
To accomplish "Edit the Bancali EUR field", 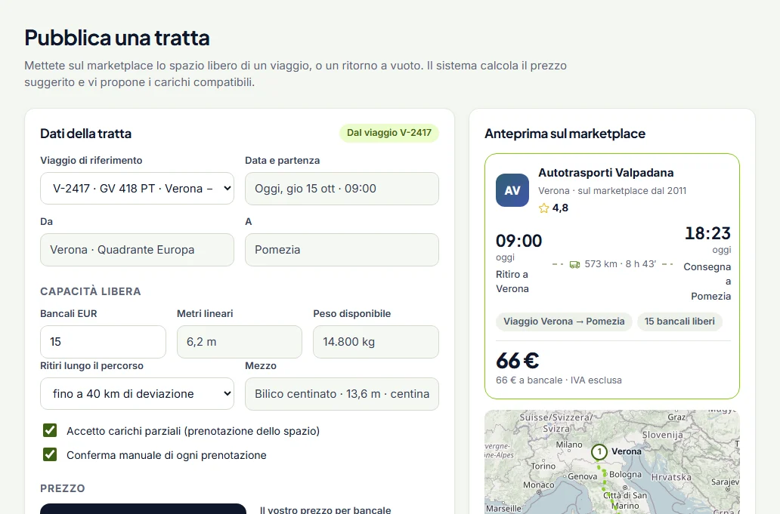I will point(103,342).
